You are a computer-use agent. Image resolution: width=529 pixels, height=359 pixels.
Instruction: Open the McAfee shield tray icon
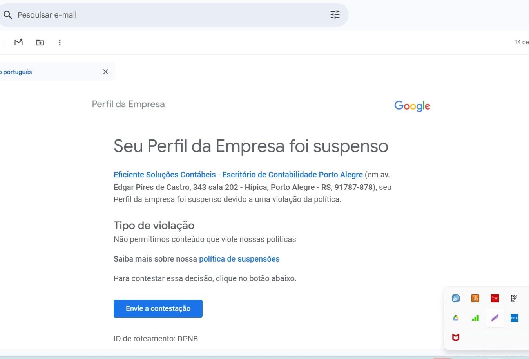[x=456, y=337]
